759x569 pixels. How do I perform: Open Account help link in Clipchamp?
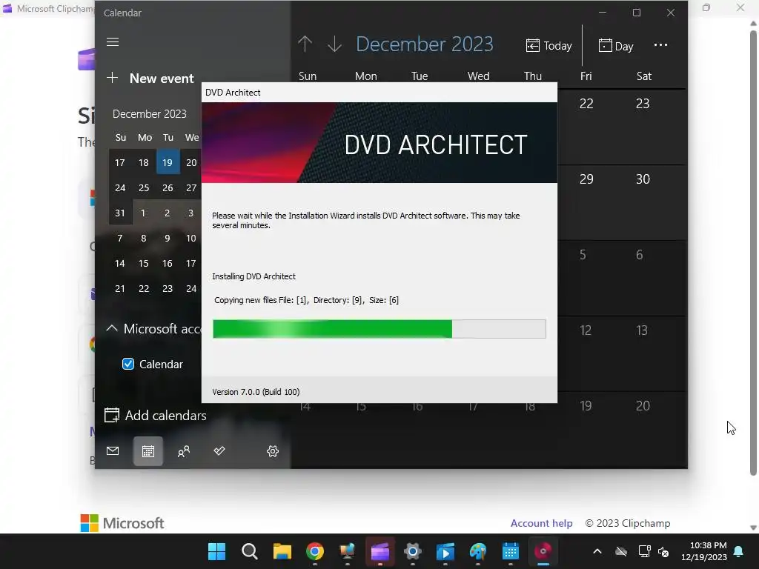pos(542,523)
